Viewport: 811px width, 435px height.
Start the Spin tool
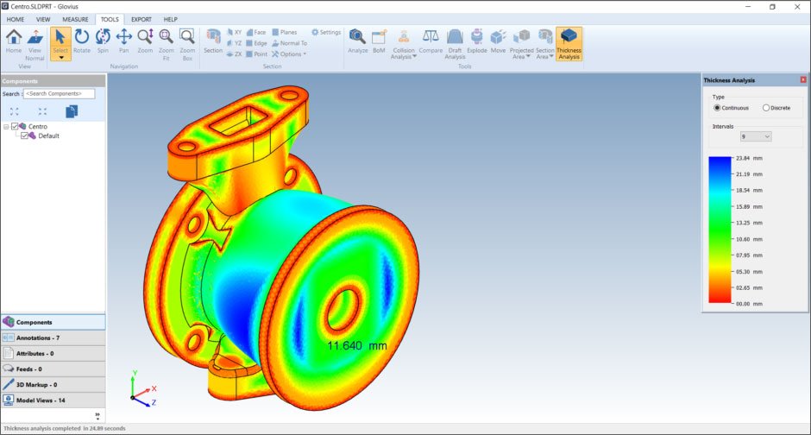103,41
